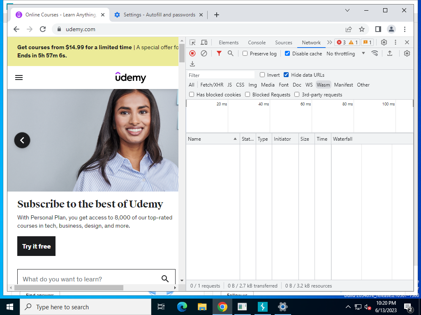
Task: Show hidden system tray icons
Action: [348, 307]
